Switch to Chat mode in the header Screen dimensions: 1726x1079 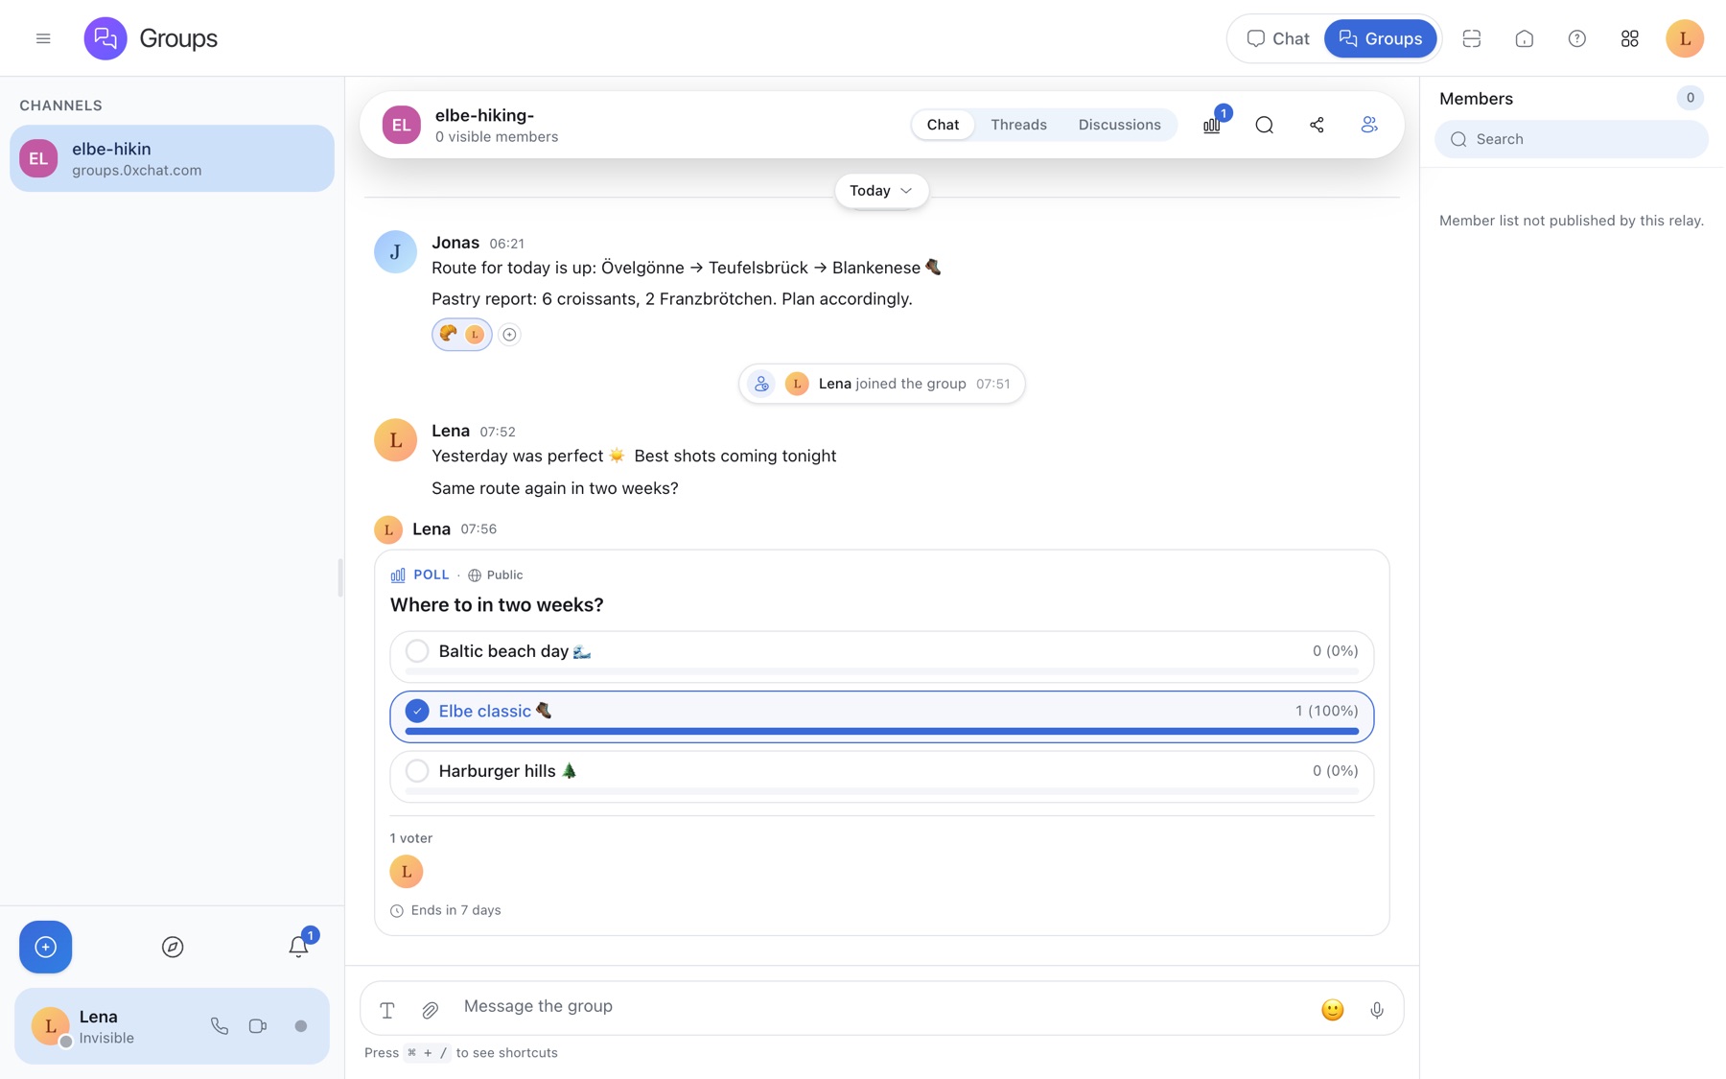pos(1277,38)
